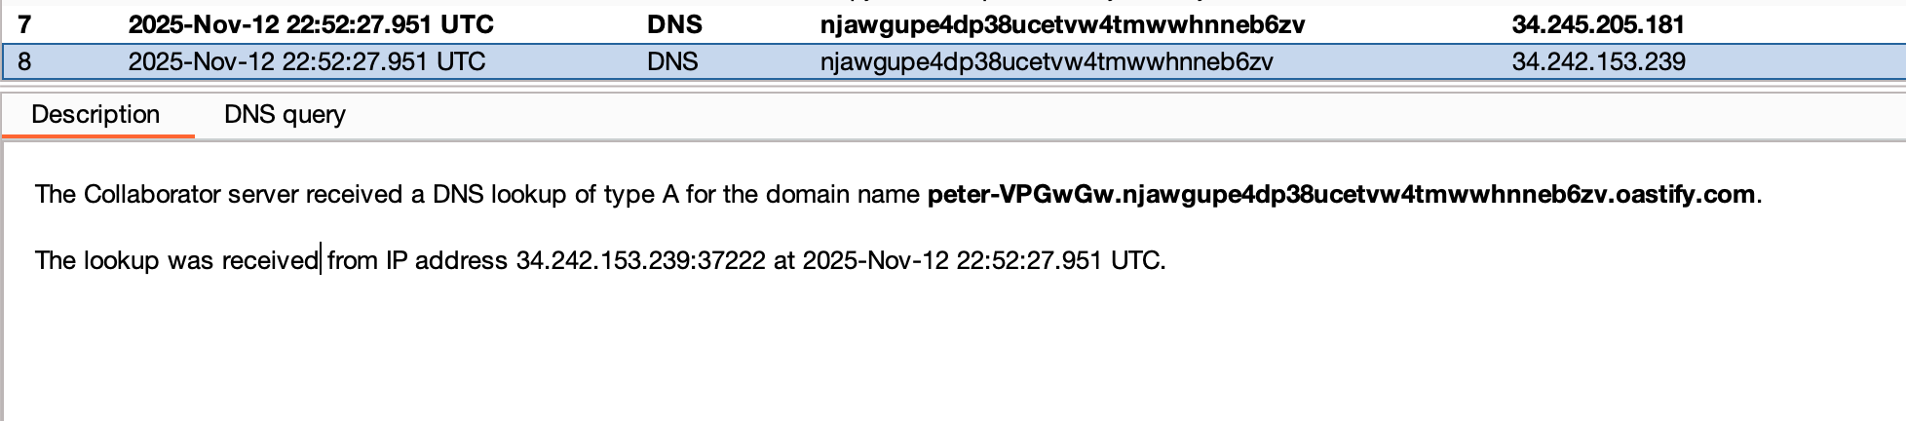Click "The lookup was received" text
This screenshot has height=421, width=1906.
click(176, 261)
